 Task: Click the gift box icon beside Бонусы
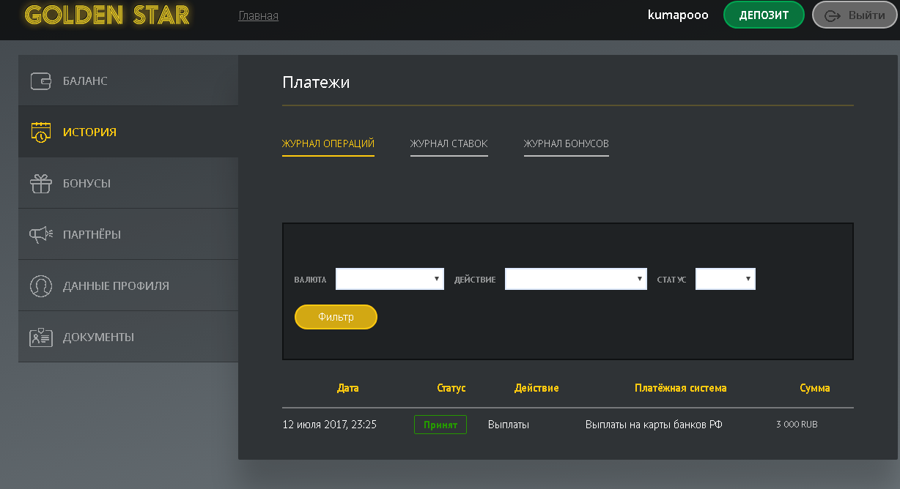tap(41, 184)
